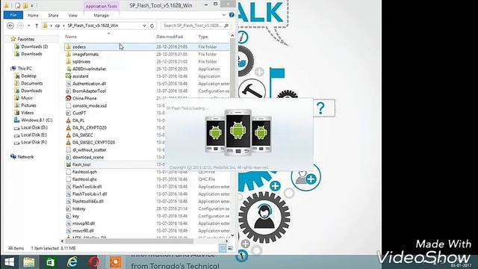Sort files by Name column header
The width and height of the screenshot is (478, 269).
coord(71,37)
